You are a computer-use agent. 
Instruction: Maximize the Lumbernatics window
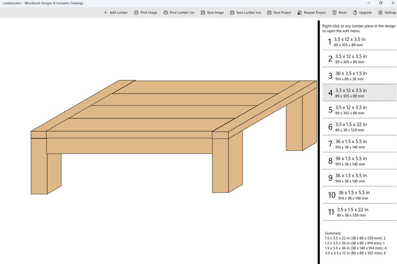point(380,3)
